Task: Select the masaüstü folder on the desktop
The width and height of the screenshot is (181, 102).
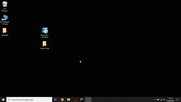Action: click(5, 32)
